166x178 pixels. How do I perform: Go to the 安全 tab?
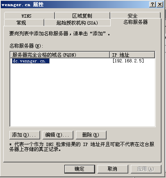click(135, 16)
